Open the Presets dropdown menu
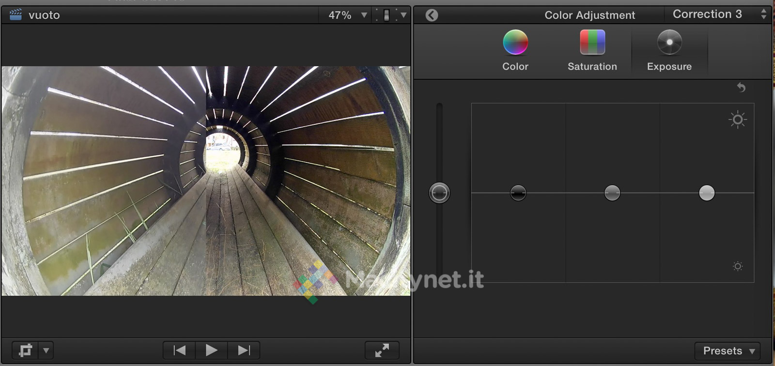Viewport: 775px width, 366px height. [728, 351]
